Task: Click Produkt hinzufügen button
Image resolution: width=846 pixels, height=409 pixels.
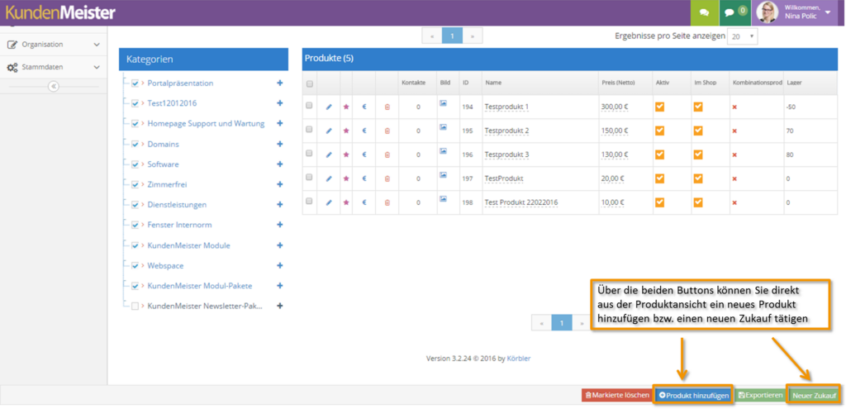Action: (x=693, y=396)
